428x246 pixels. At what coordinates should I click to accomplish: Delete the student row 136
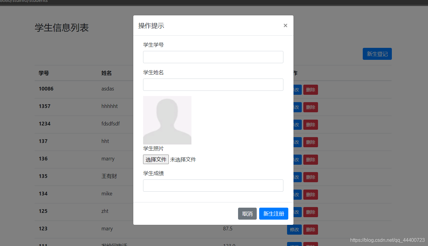[x=311, y=160]
